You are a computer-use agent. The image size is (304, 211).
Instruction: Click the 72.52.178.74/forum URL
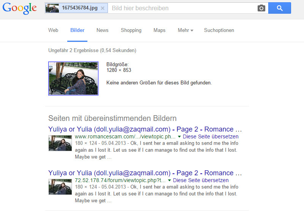pyautogui.click(x=120, y=180)
